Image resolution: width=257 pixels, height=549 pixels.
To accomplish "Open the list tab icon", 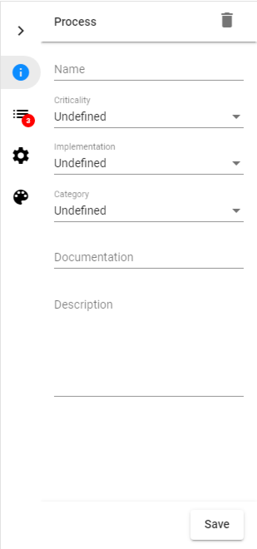I will pos(20,114).
